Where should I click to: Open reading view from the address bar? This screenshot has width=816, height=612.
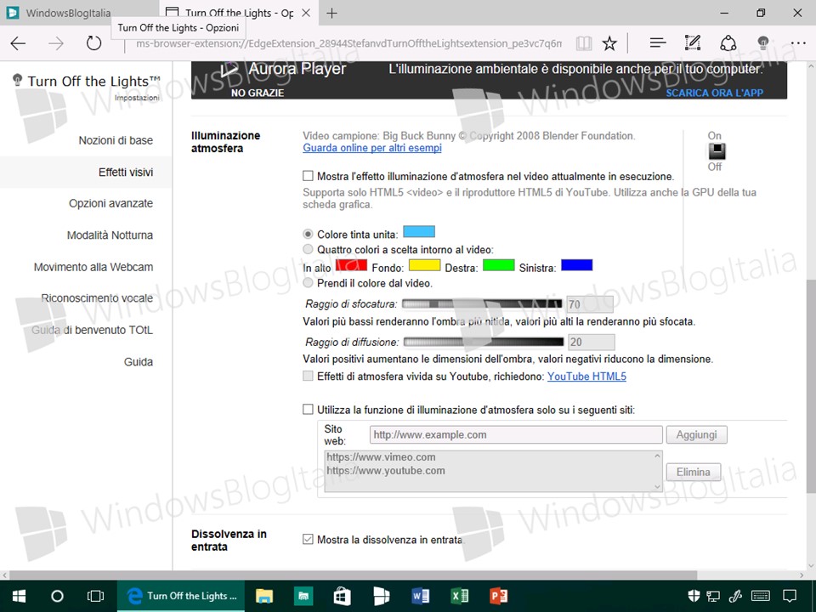584,43
